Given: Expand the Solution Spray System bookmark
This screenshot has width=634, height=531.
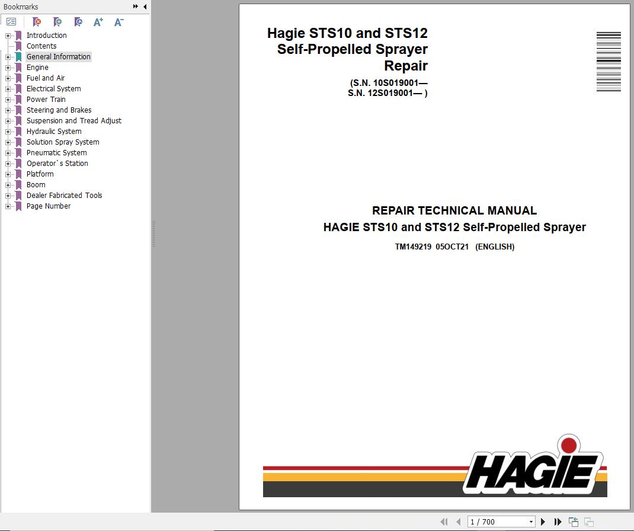Looking at the screenshot, I should [x=8, y=142].
